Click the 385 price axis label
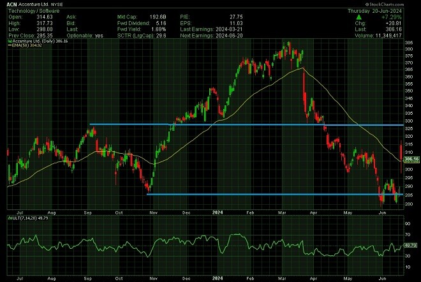The width and height of the screenshot is (421, 282). (x=409, y=43)
